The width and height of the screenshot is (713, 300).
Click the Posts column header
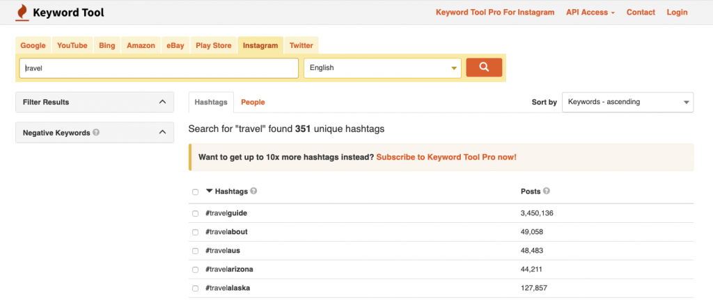point(531,191)
